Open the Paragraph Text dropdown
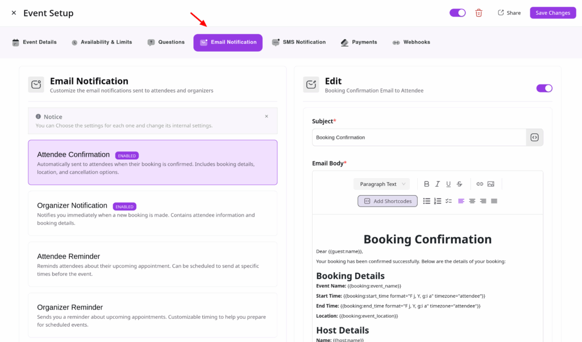This screenshot has width=582, height=342. 381,184
